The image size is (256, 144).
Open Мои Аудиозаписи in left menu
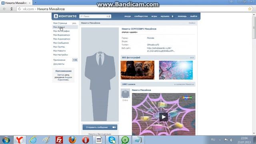click(62, 39)
